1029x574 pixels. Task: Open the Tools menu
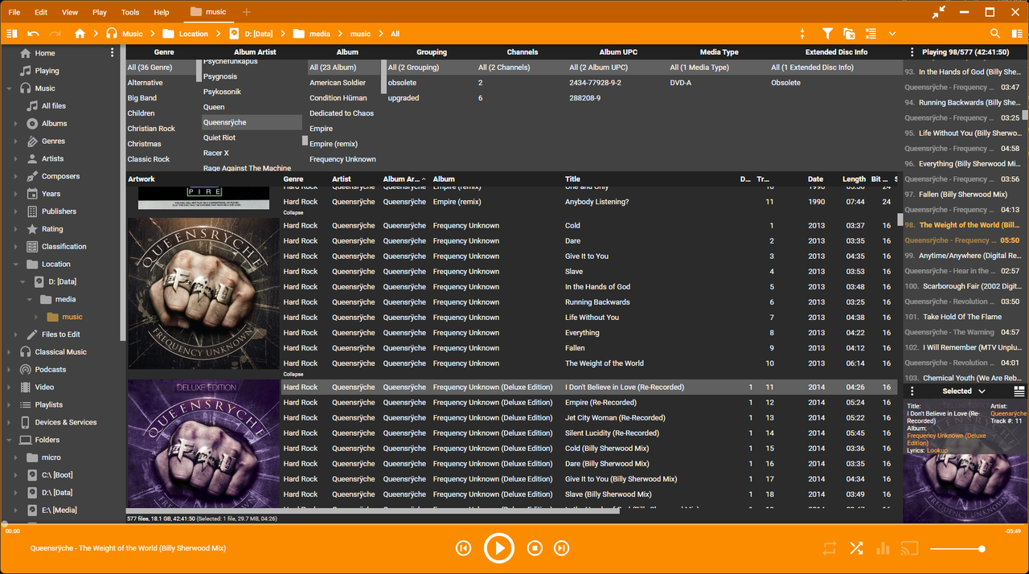[130, 12]
